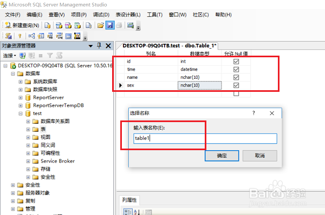Select the 可编程性 folder
325x215 pixels.
pos(50,153)
